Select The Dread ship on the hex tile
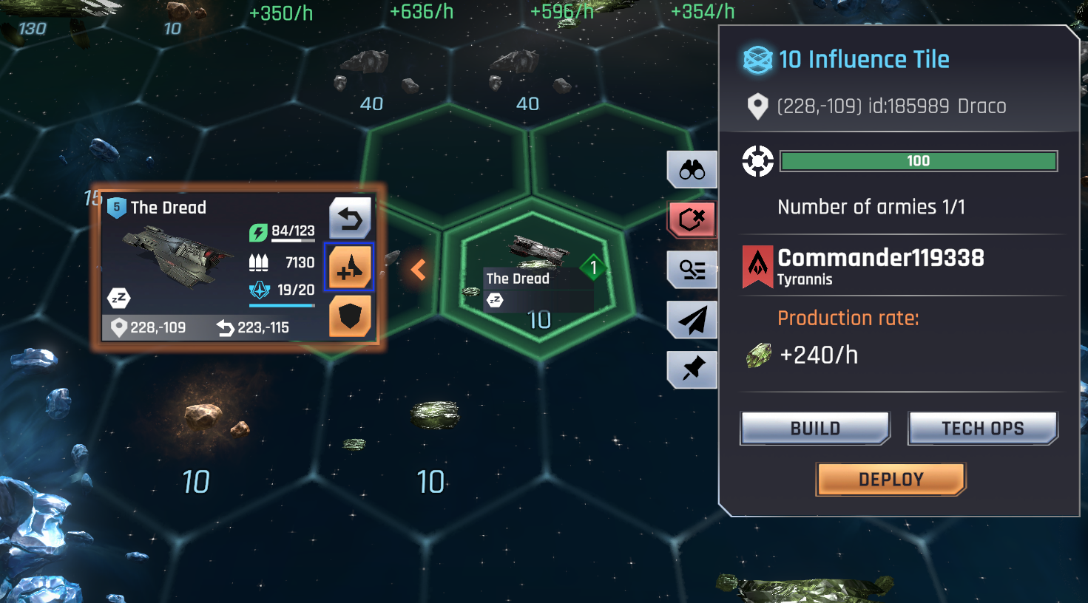The height and width of the screenshot is (603, 1088). 538,251
